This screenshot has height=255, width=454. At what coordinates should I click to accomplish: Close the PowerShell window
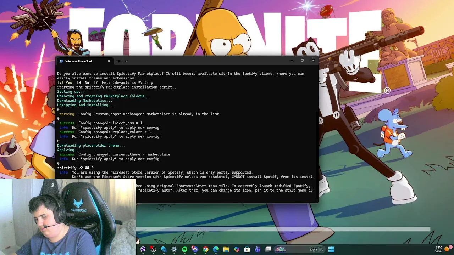pyautogui.click(x=313, y=60)
